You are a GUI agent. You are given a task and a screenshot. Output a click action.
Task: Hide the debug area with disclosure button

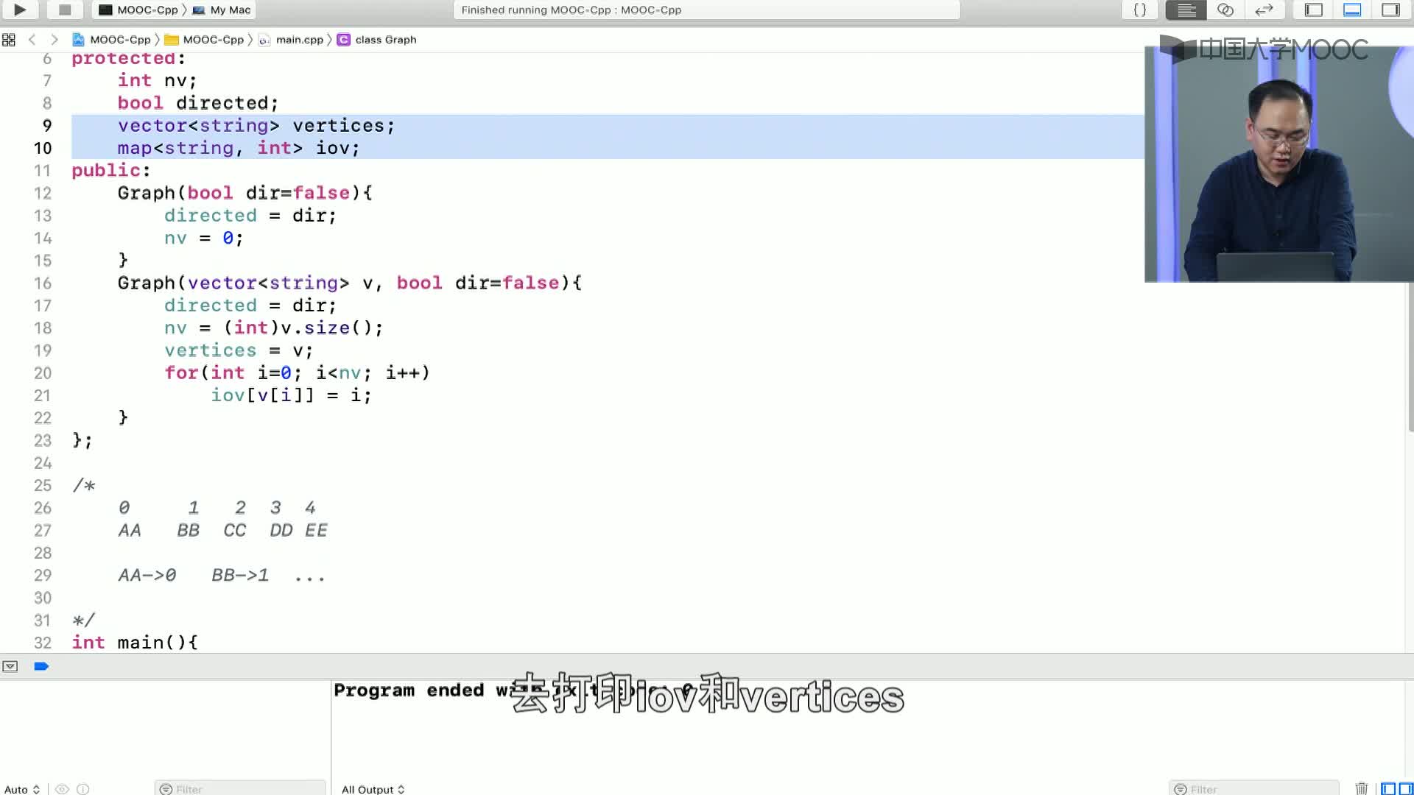pos(10,666)
